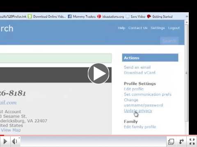Open the Getting Started bookmark
Viewport: 197px width, 147px height.
pos(160,17)
